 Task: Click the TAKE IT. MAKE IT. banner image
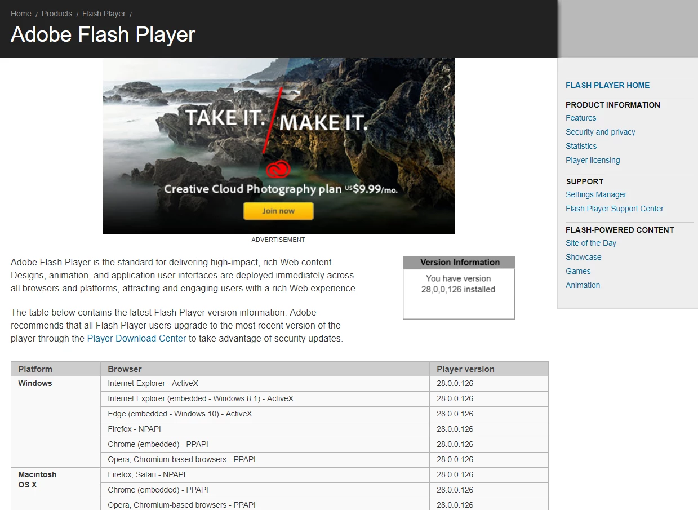(278, 146)
